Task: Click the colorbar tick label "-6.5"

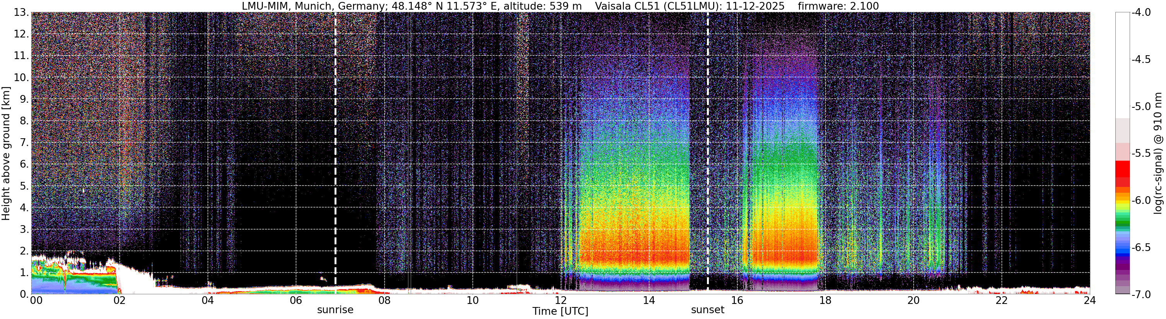Action: click(x=1141, y=247)
